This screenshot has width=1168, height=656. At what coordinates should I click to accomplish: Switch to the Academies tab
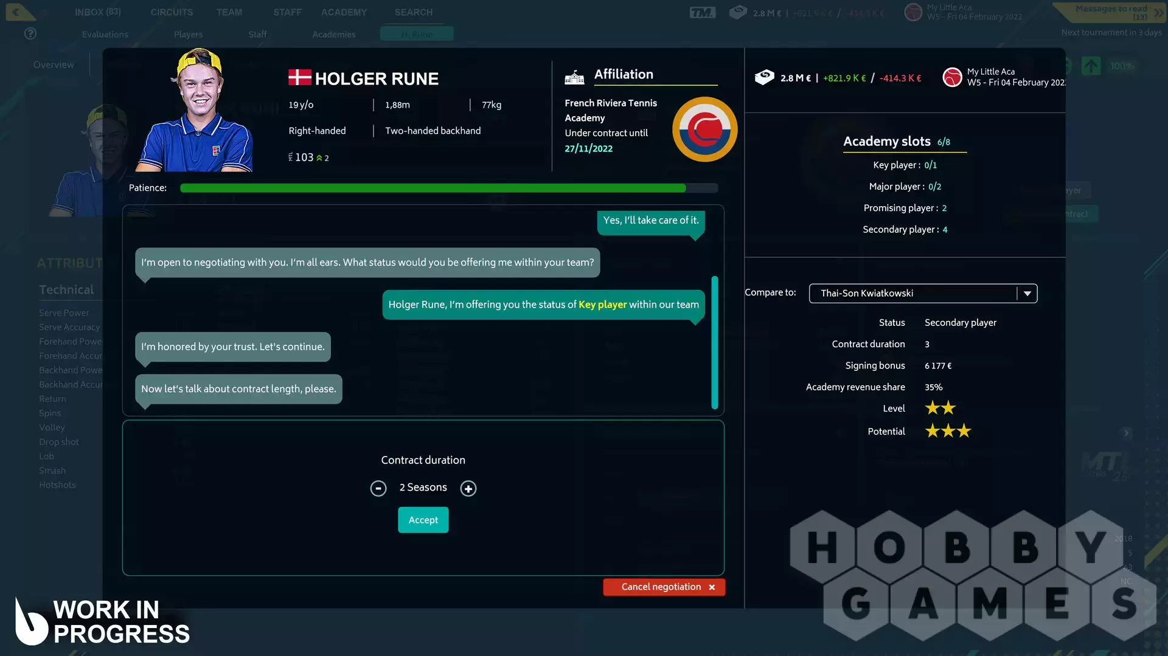point(333,35)
